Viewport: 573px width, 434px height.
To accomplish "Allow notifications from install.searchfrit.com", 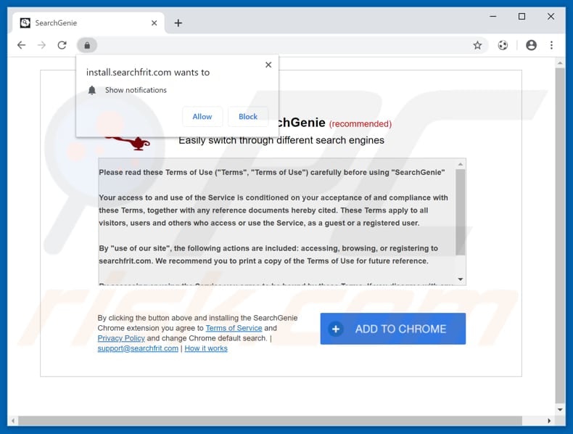I will pos(202,117).
